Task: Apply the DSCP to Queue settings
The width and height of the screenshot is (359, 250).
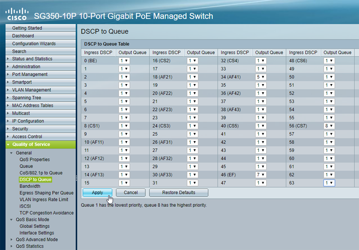Action: [x=97, y=192]
